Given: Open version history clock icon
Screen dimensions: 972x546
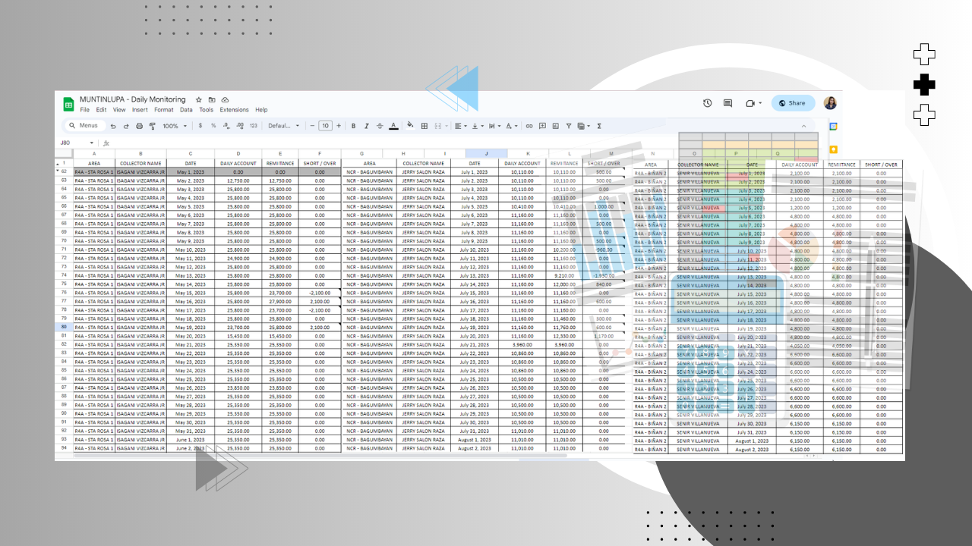Looking at the screenshot, I should coord(707,103).
